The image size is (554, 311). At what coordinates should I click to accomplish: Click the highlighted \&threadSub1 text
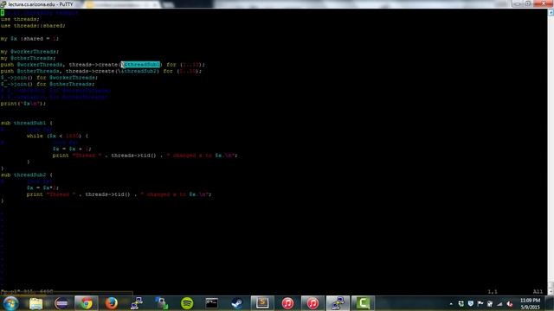pos(140,65)
